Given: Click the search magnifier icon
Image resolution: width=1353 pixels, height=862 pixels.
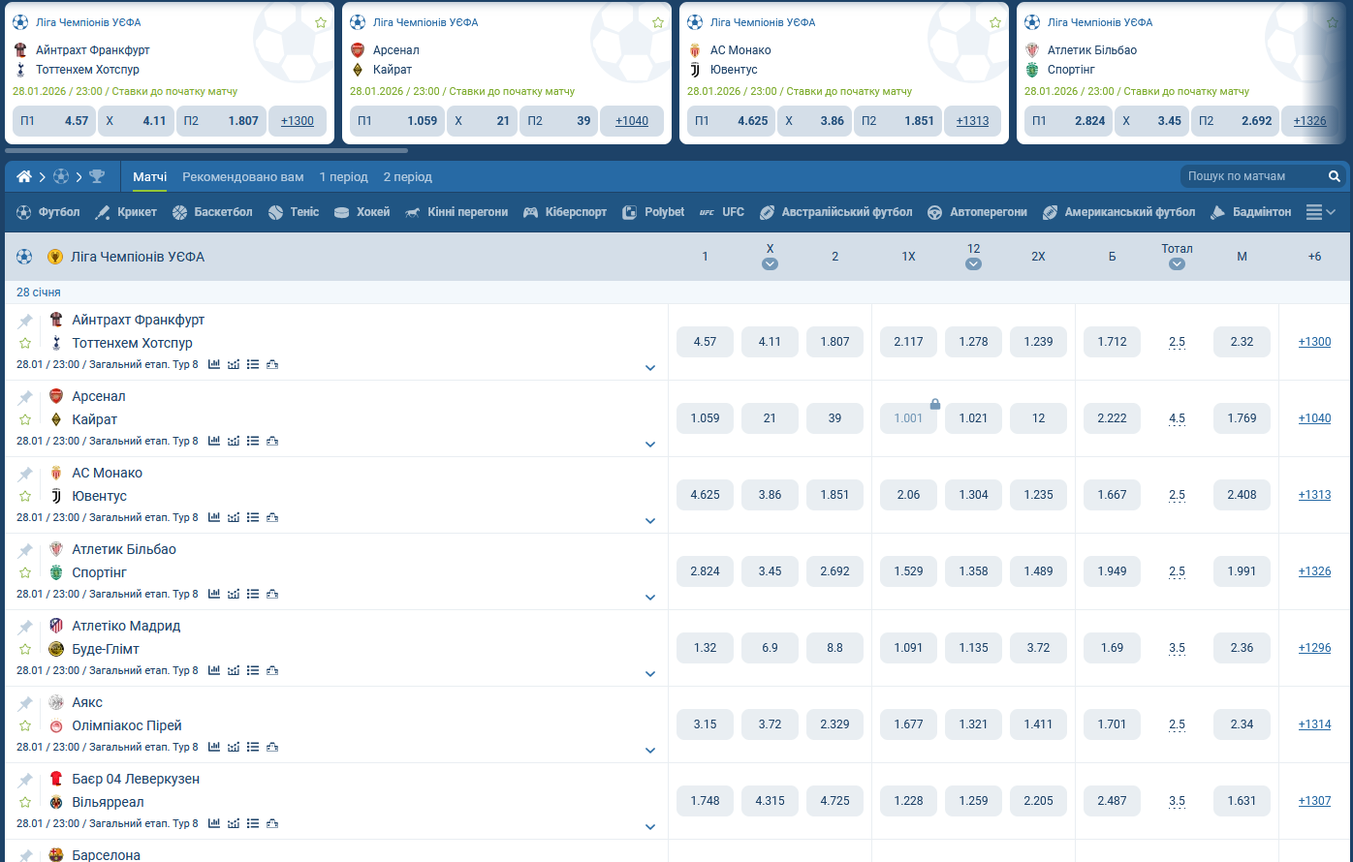Looking at the screenshot, I should pos(1335,176).
